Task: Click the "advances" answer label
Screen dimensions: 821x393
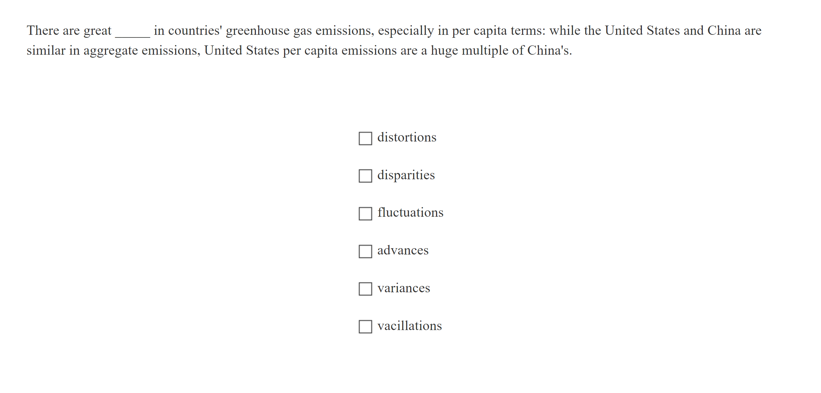Action: click(403, 250)
